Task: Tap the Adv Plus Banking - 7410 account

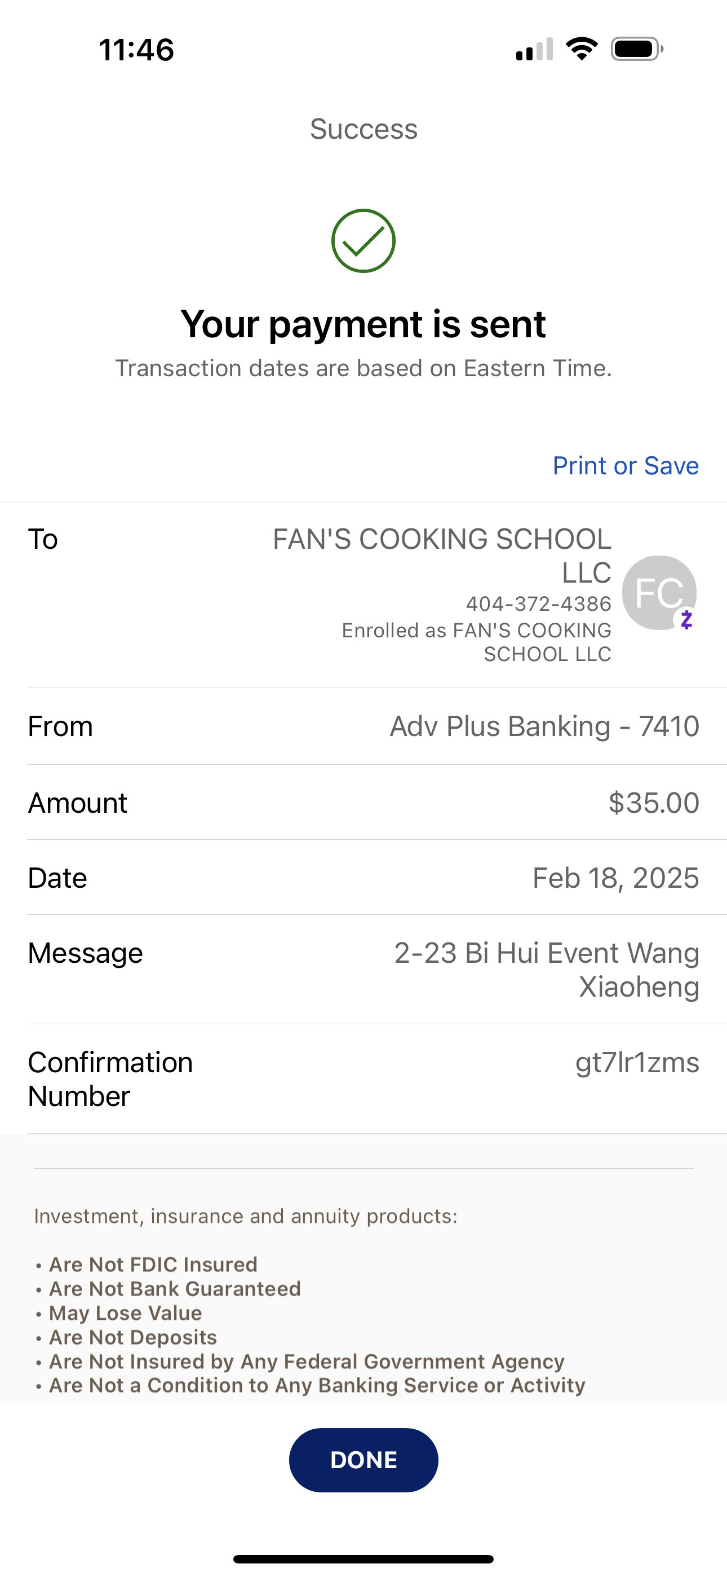Action: [x=544, y=726]
